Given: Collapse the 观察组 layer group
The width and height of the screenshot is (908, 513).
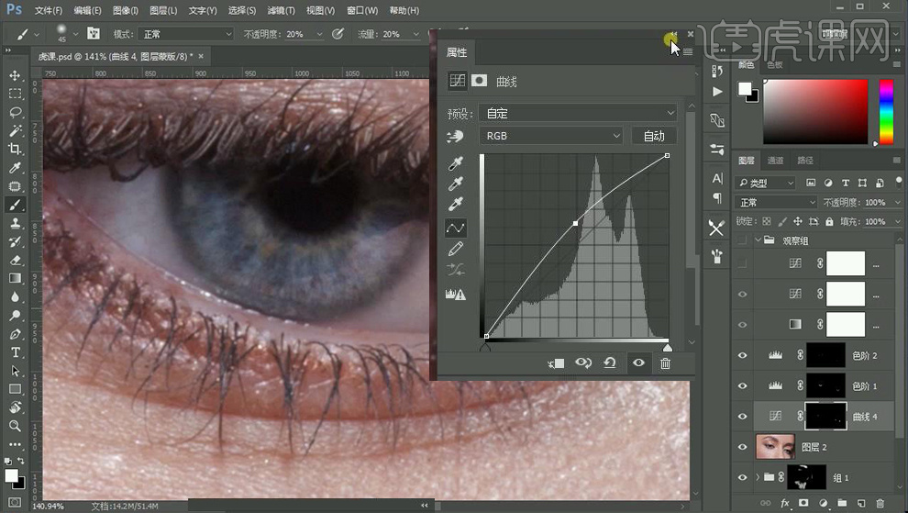Looking at the screenshot, I should pos(759,240).
